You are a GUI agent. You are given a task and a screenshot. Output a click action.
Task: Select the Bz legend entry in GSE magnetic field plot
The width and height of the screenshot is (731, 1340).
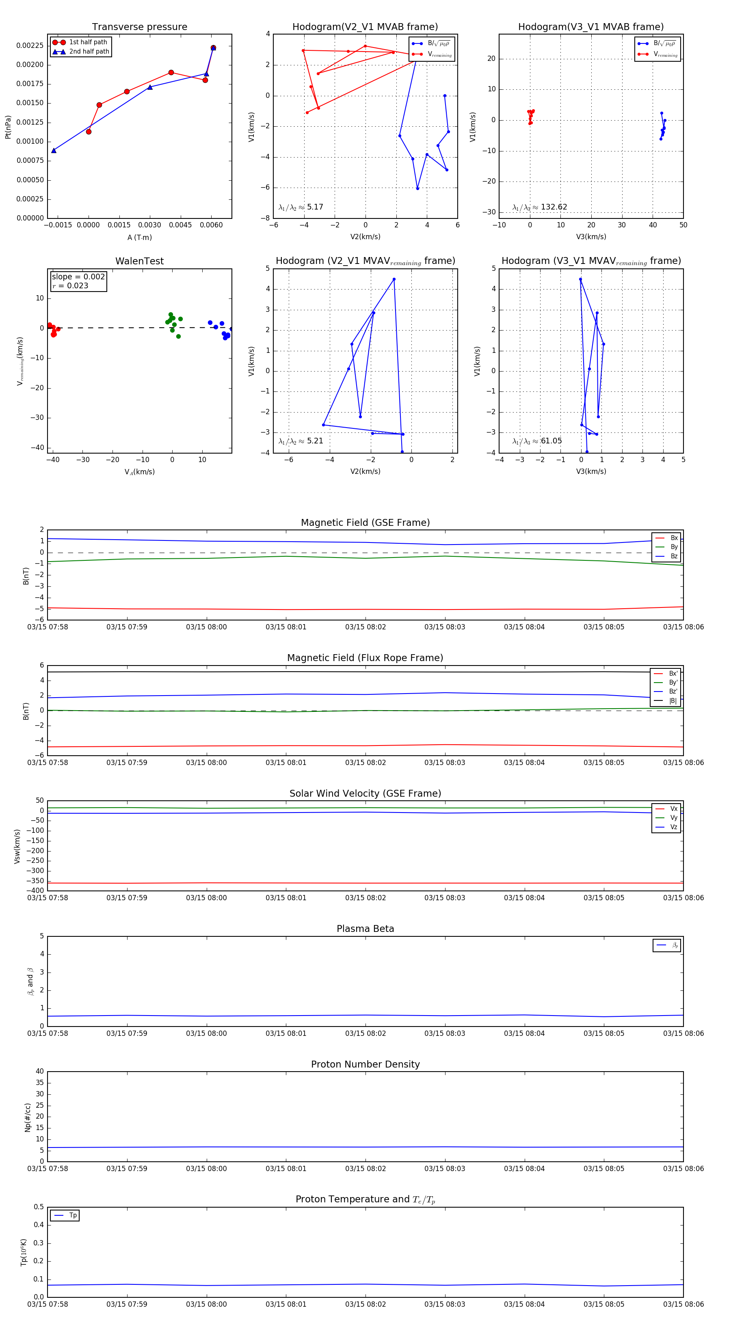click(x=666, y=557)
